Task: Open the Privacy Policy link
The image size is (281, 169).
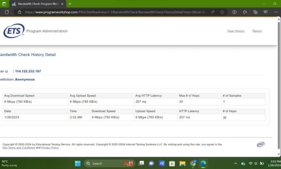Action: [x=50, y=148]
